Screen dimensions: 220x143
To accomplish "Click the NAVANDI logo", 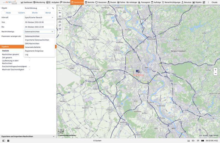I will [10, 2].
